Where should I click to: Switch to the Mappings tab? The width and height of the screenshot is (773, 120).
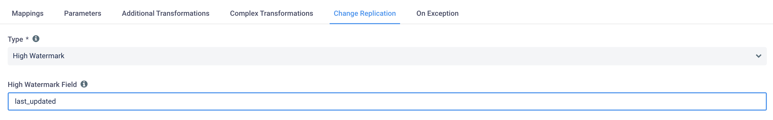(28, 13)
